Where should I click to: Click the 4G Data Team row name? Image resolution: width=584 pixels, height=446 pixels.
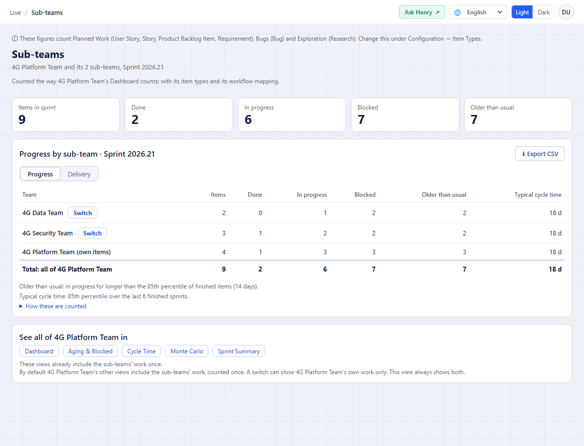43,213
